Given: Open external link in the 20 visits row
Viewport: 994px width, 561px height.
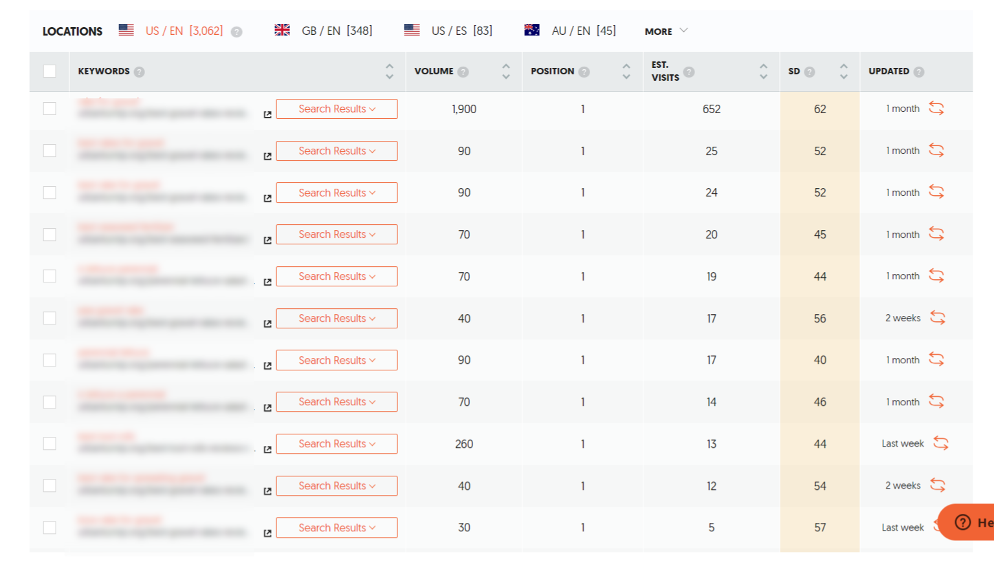Looking at the screenshot, I should pyautogui.click(x=267, y=240).
